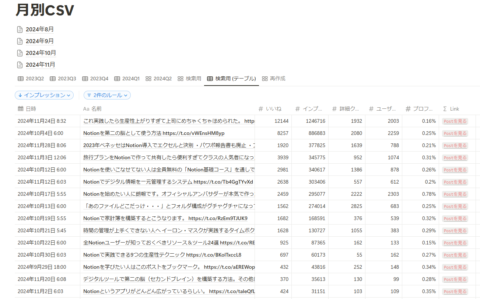Click the Aa icon in 名前 header

86,109
